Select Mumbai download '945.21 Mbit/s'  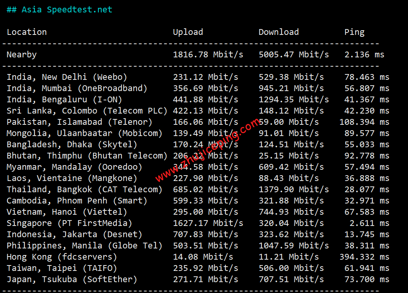coord(291,88)
